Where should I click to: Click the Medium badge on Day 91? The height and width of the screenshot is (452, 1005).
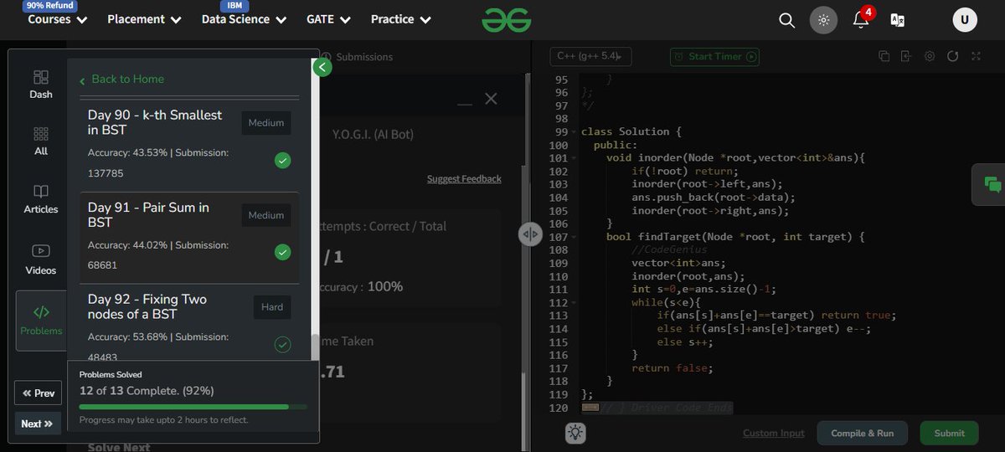266,215
